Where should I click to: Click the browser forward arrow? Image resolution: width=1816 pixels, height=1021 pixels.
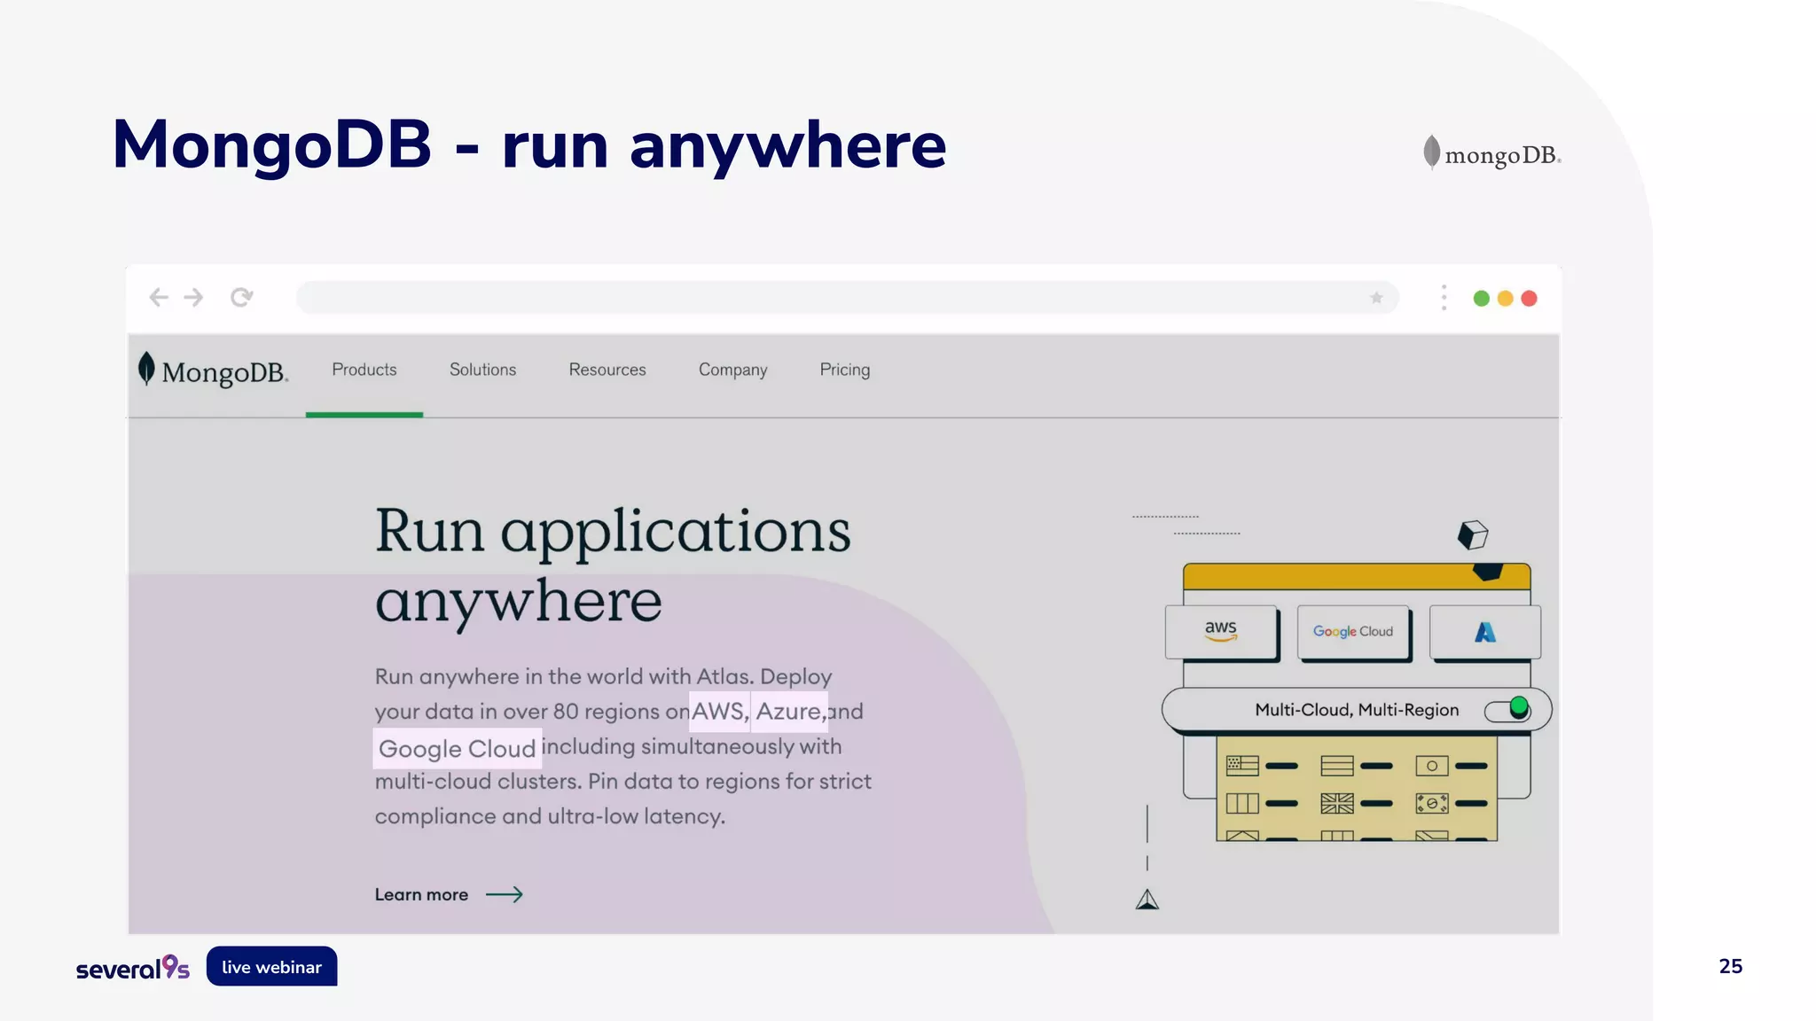pos(193,298)
